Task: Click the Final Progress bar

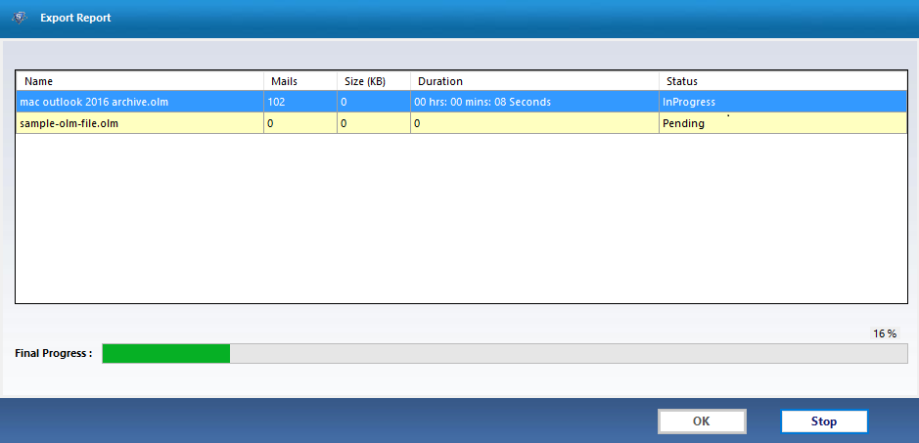Action: pyautogui.click(x=505, y=353)
